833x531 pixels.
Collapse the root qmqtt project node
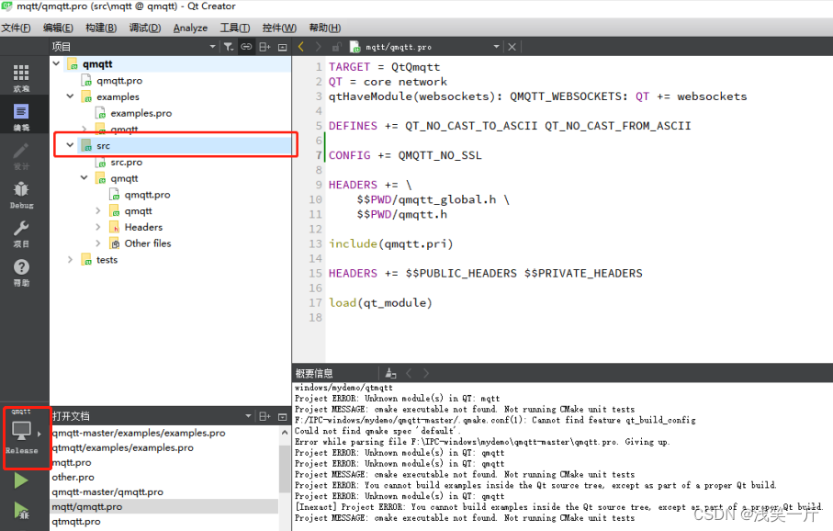tap(56, 63)
